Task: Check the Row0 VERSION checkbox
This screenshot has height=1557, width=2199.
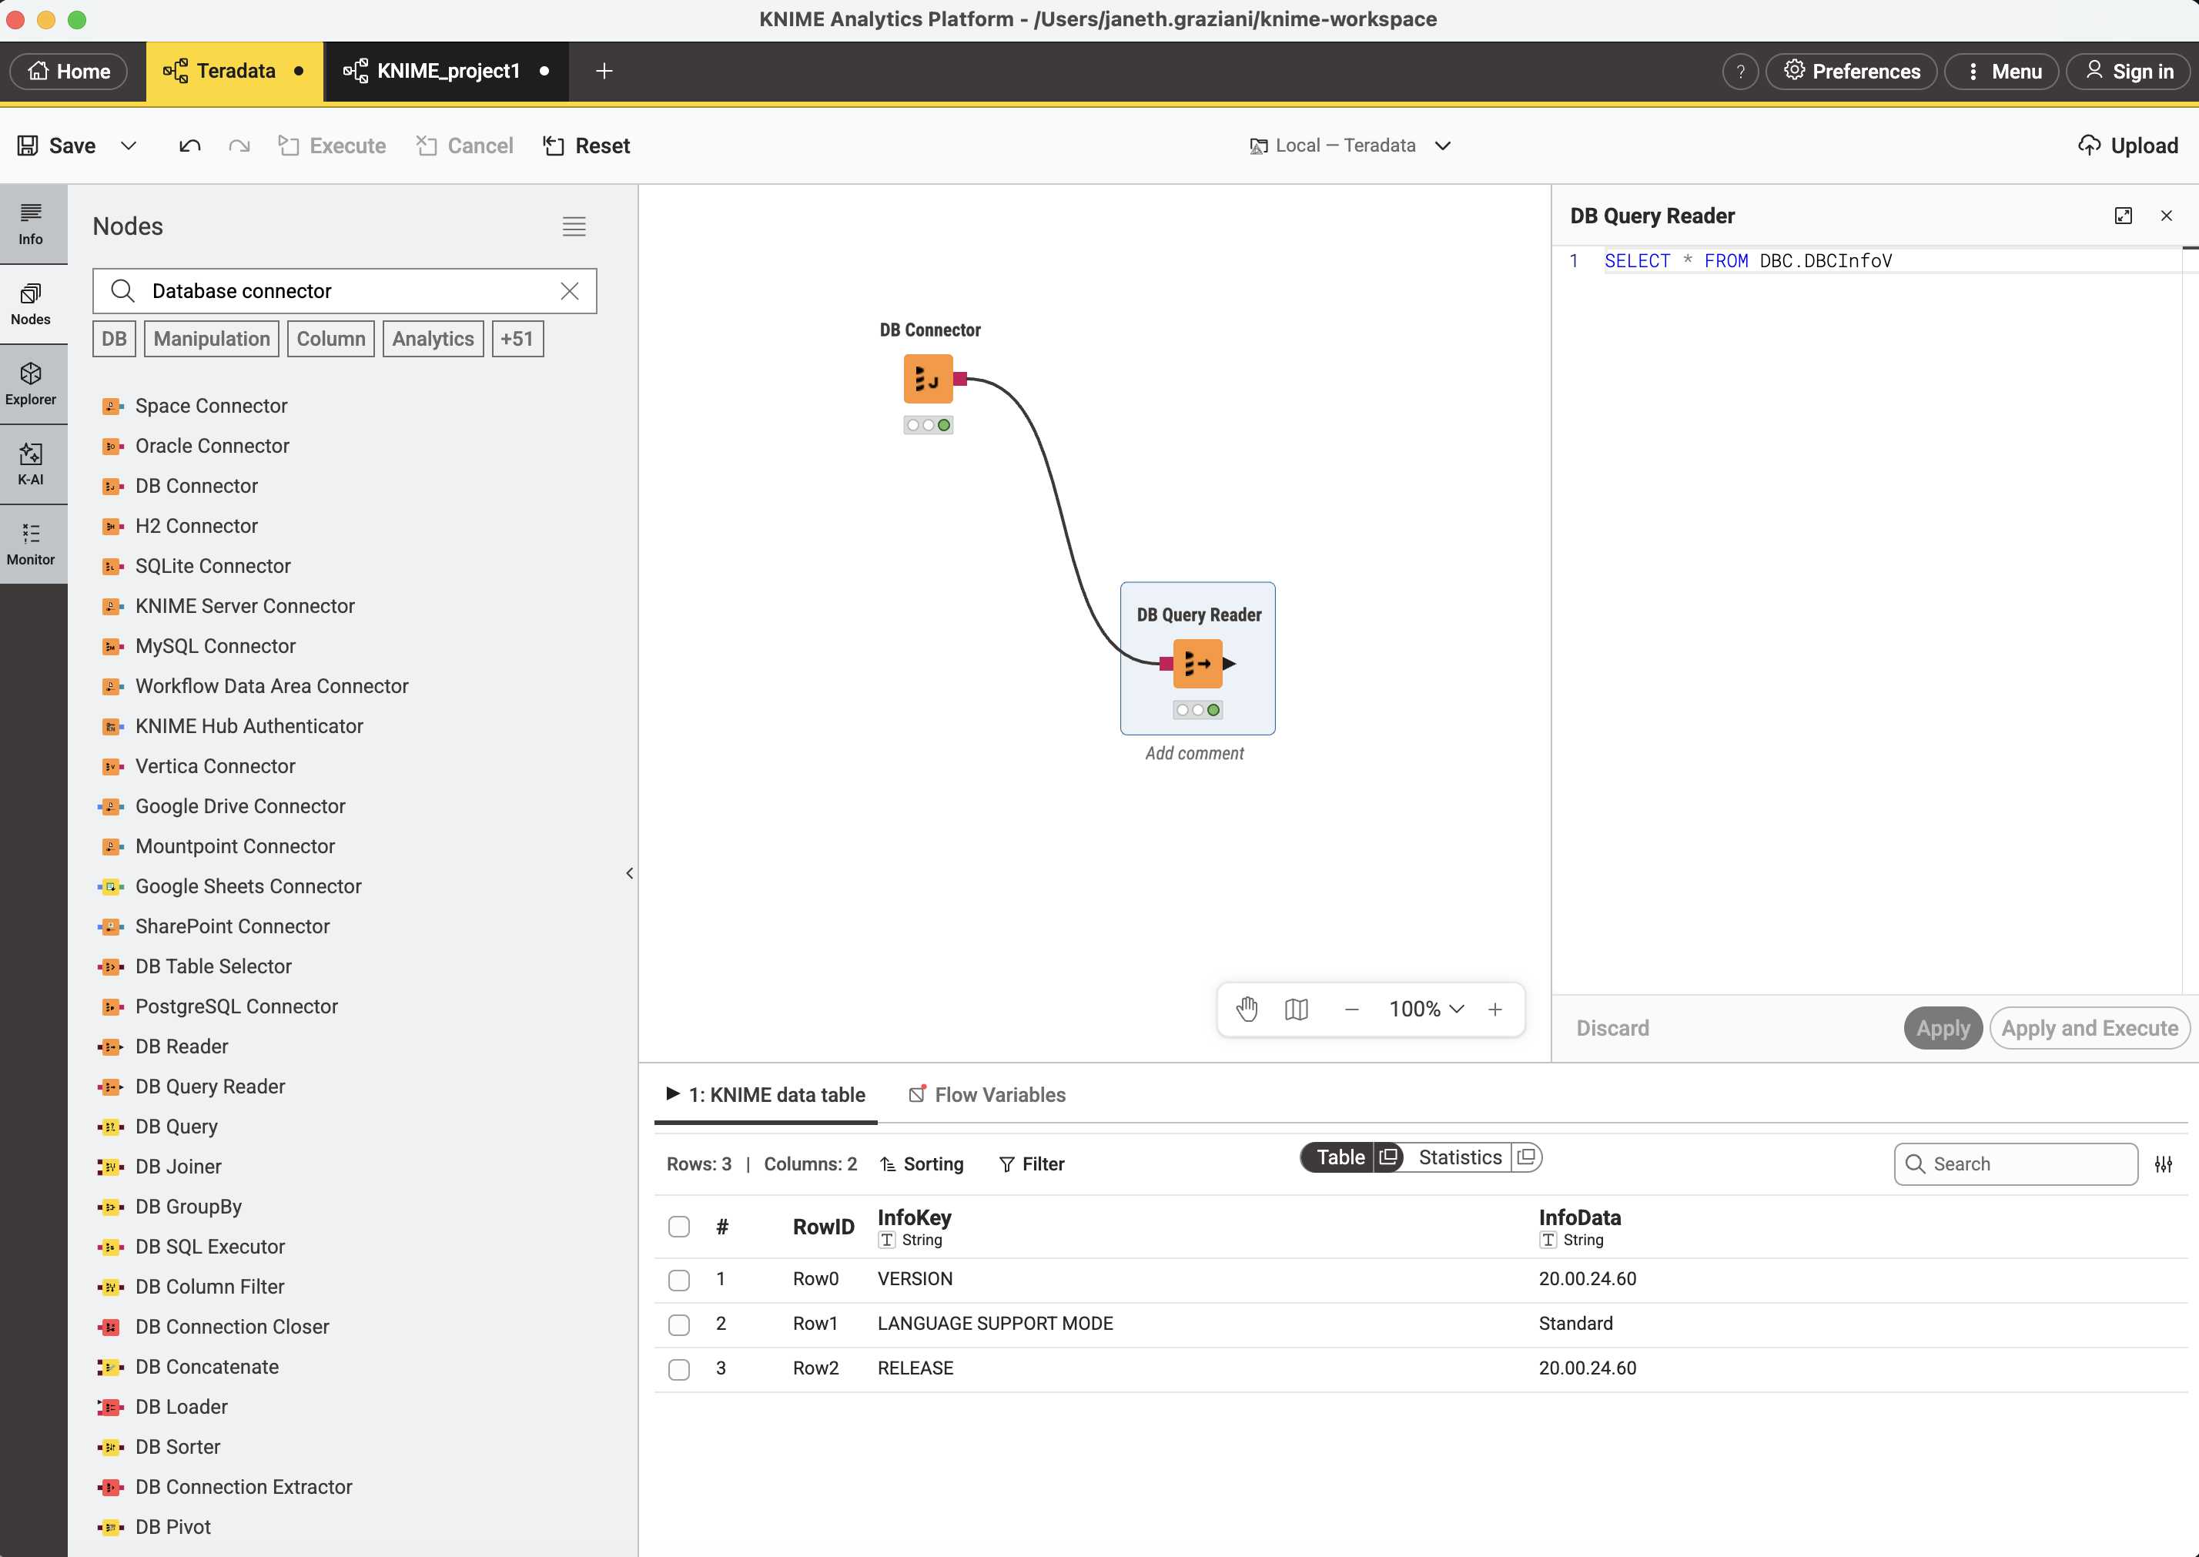Action: (x=678, y=1280)
